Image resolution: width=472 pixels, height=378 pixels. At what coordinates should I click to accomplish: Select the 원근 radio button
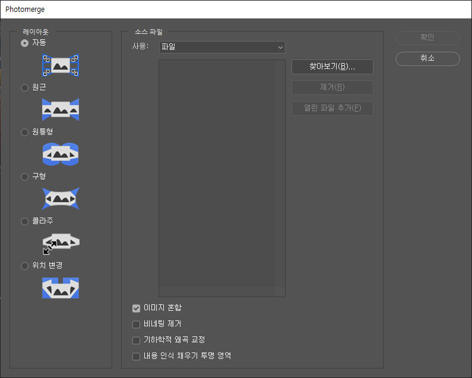(x=25, y=88)
